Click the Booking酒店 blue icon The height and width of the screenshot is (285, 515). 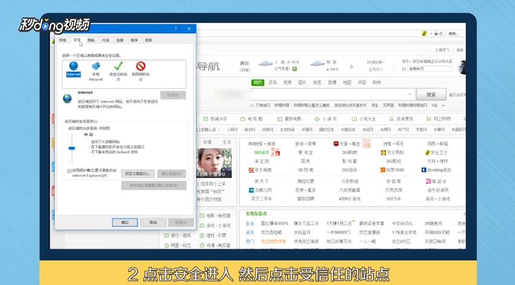point(424,170)
